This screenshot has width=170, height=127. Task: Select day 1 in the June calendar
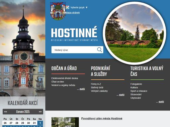40,123
